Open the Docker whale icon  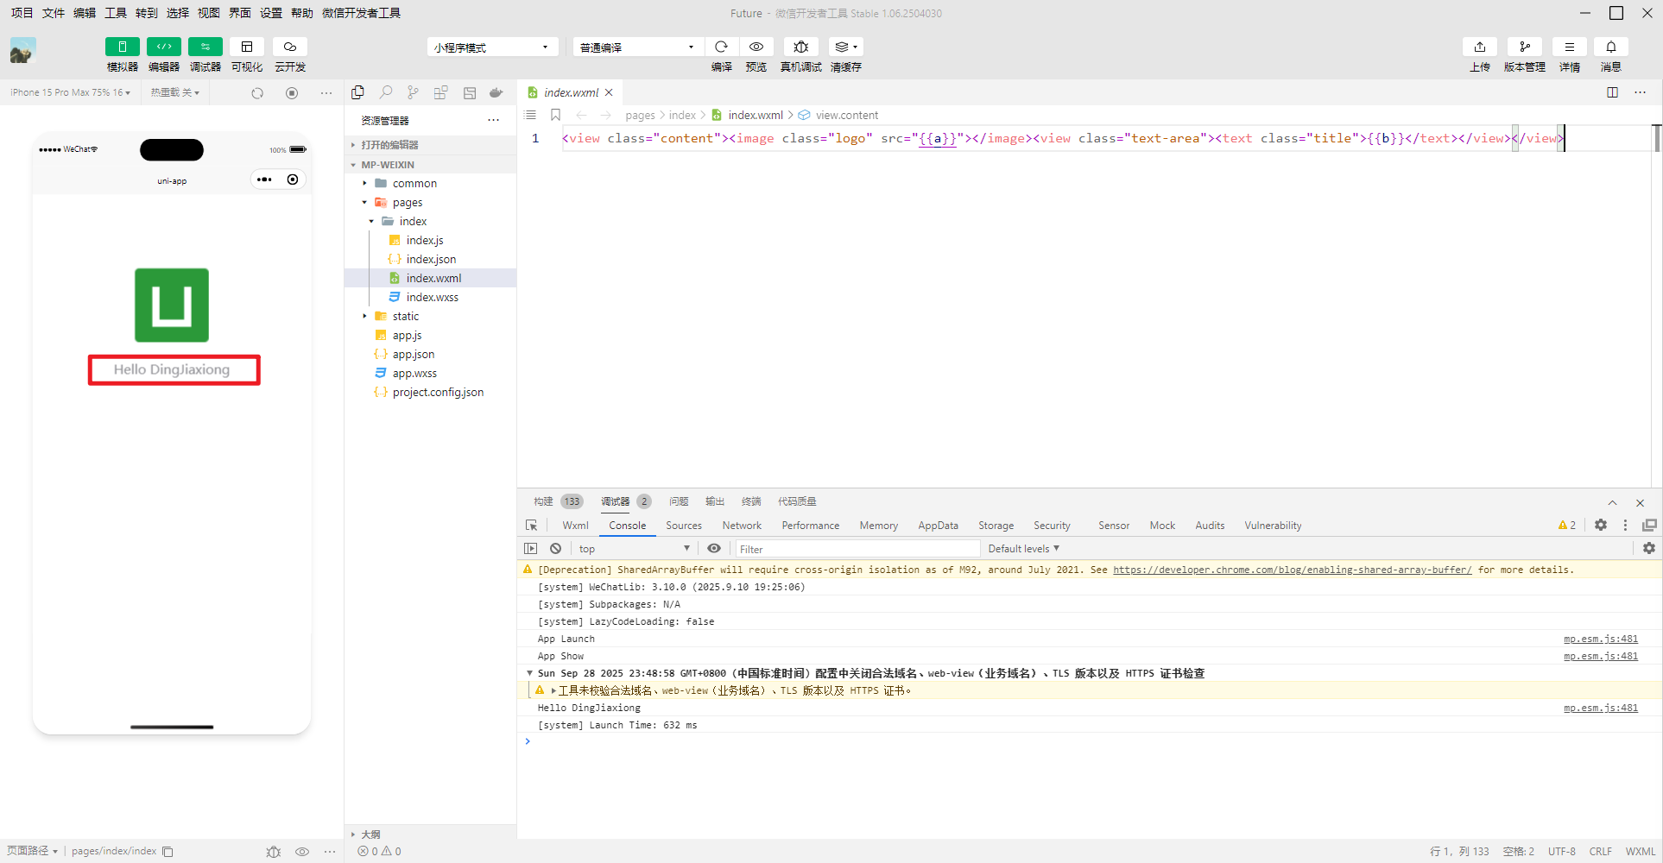[496, 92]
